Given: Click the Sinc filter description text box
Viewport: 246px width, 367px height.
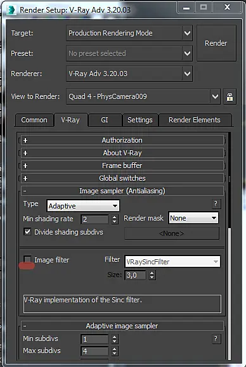Looking at the screenshot, I should pos(122,304).
